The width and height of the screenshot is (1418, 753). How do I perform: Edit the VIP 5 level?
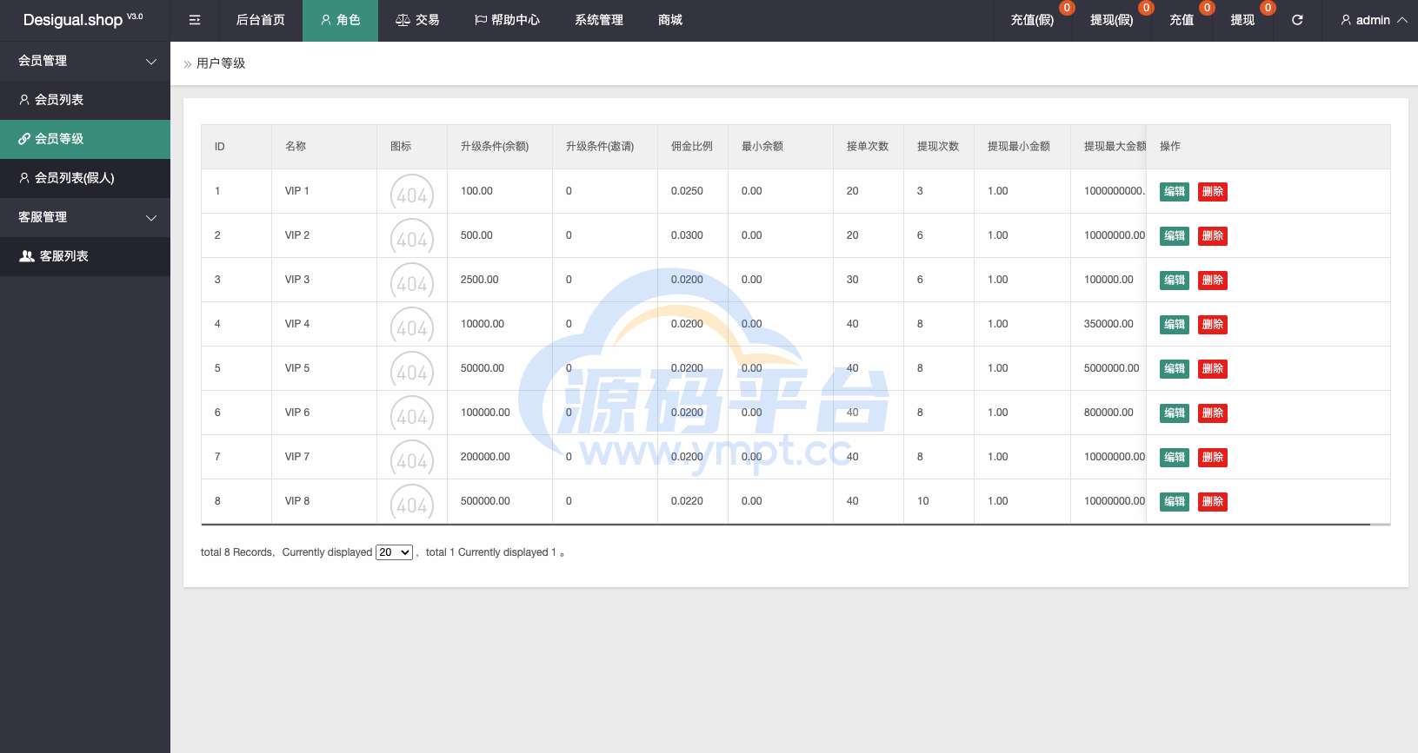(1175, 369)
